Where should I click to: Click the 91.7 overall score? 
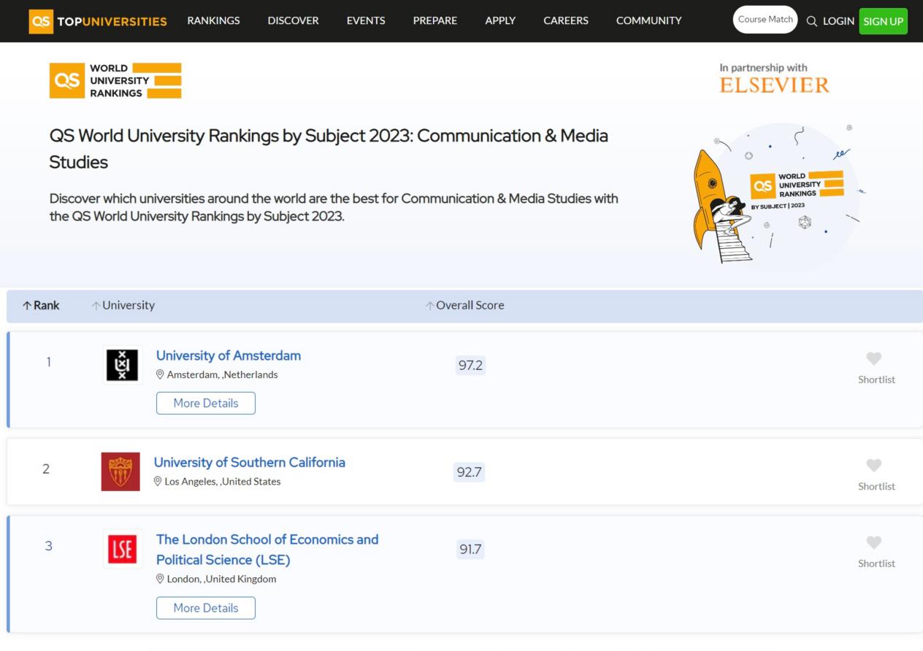470,550
